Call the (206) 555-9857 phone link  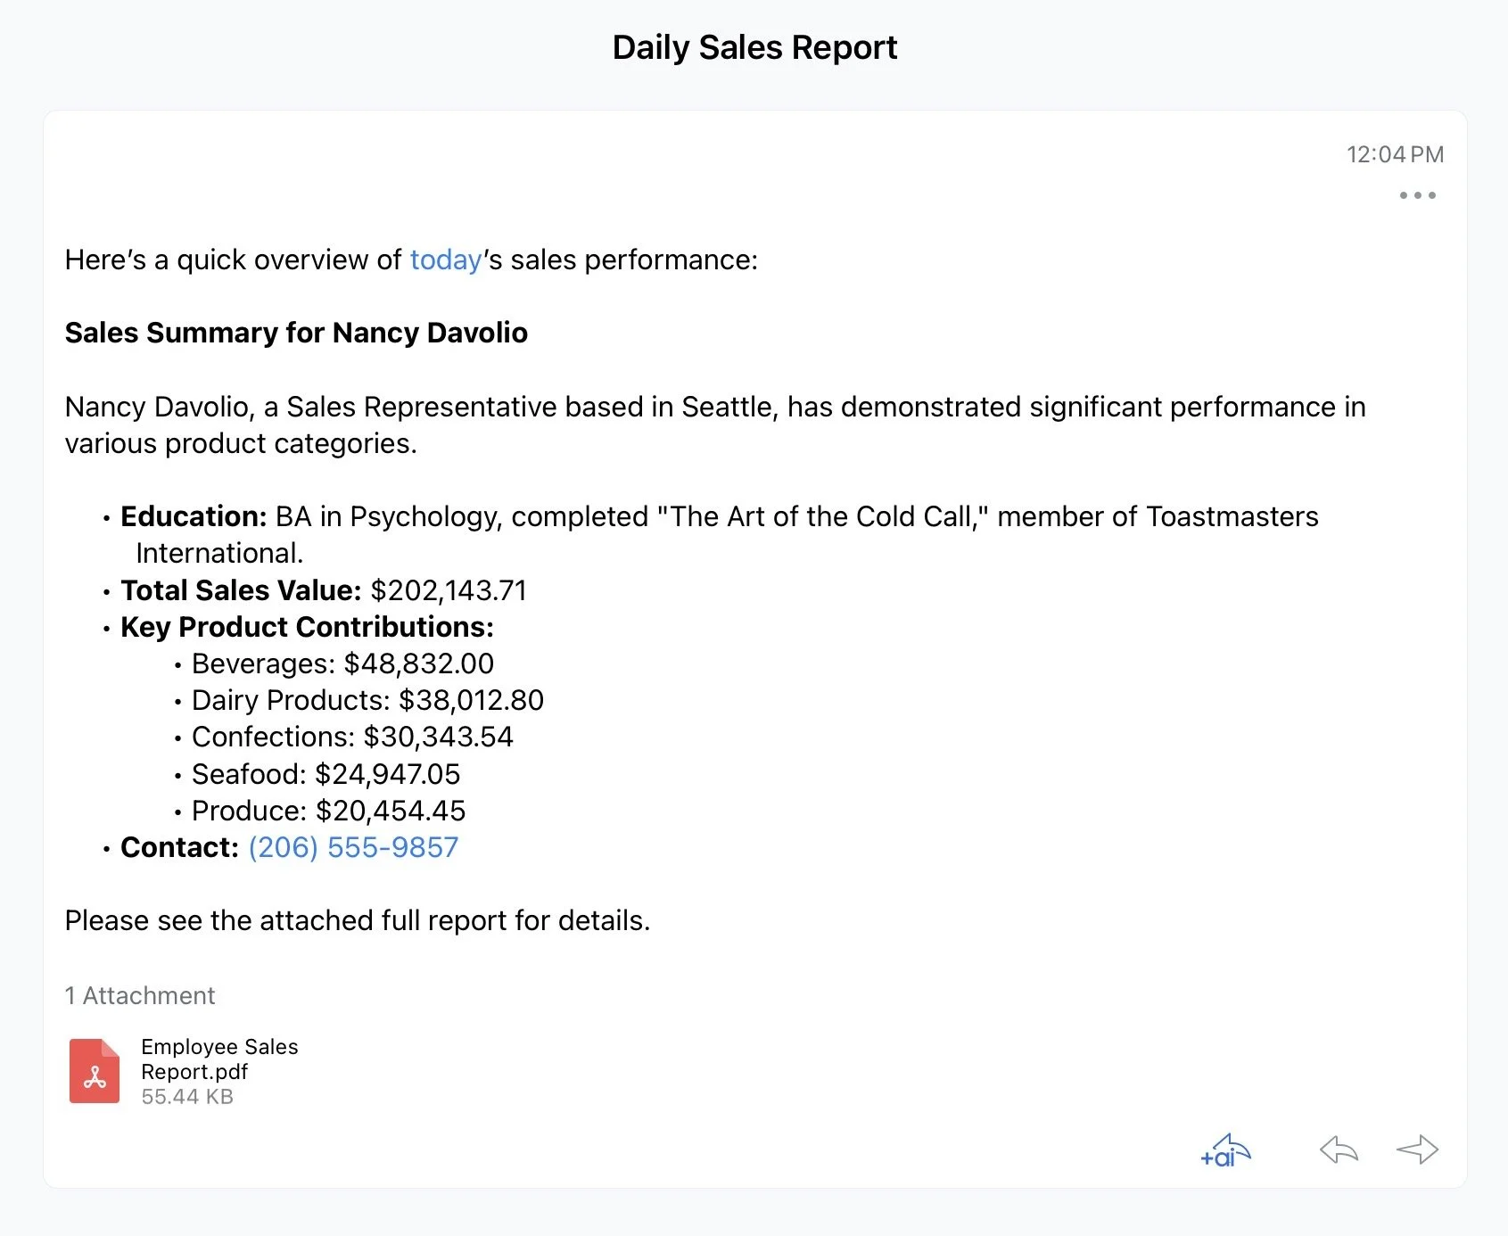pyautogui.click(x=353, y=847)
